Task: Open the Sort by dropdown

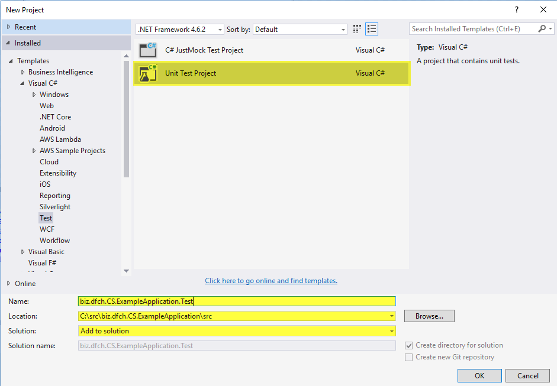Action: (300, 29)
